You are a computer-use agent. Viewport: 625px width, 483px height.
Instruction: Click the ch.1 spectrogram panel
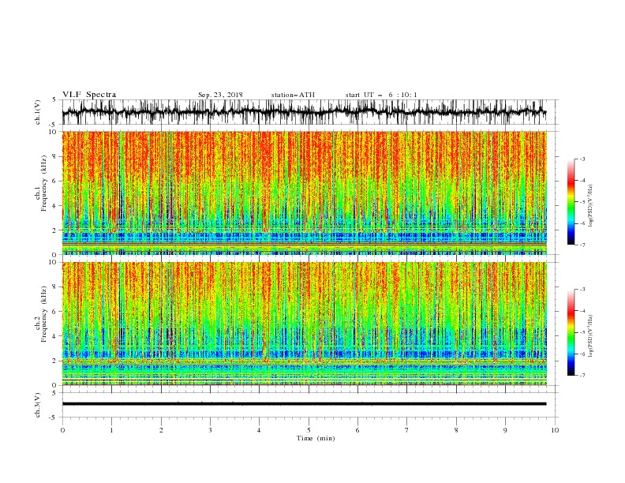point(304,193)
